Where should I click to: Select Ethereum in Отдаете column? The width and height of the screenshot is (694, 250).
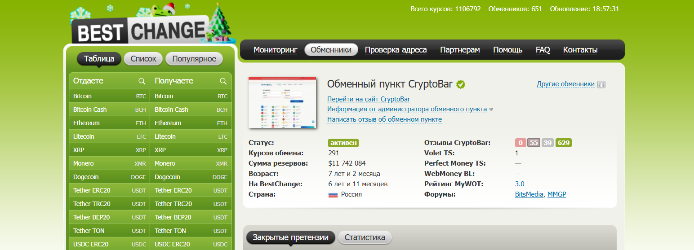point(109,123)
